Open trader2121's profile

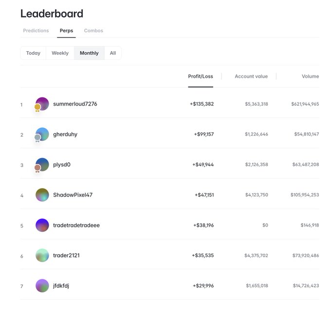point(66,255)
